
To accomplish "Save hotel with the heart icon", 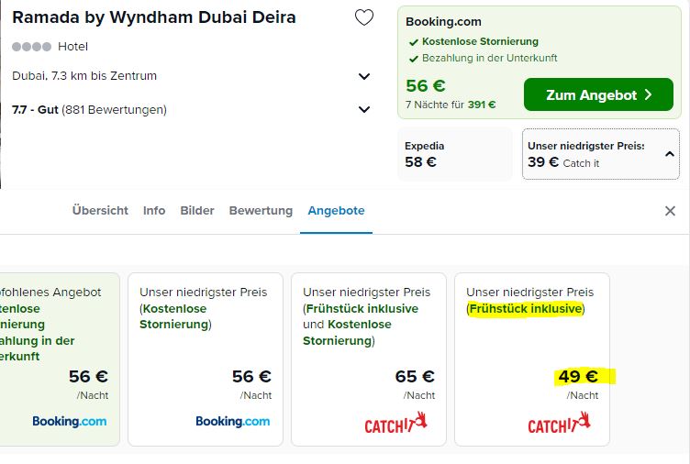I will point(364,17).
